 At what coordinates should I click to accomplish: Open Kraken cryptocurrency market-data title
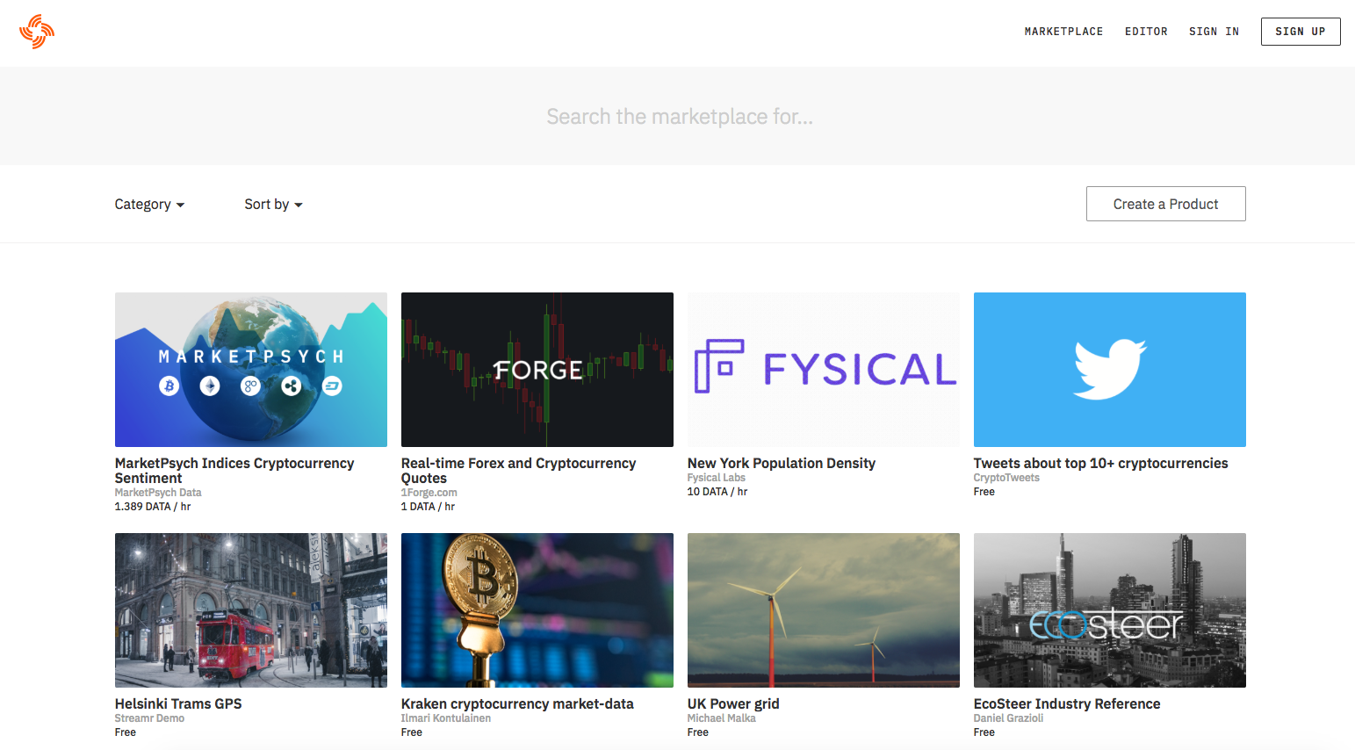[517, 703]
